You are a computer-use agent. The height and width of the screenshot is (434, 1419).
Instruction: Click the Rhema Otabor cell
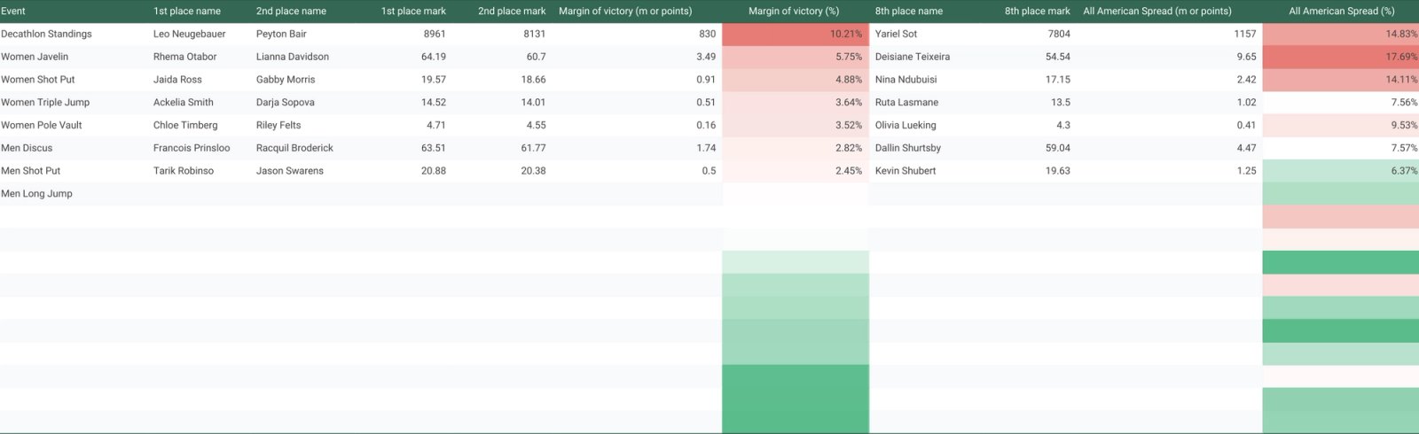point(184,57)
